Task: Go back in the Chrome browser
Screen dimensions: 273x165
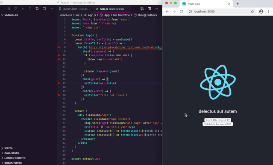Action: pos(167,12)
